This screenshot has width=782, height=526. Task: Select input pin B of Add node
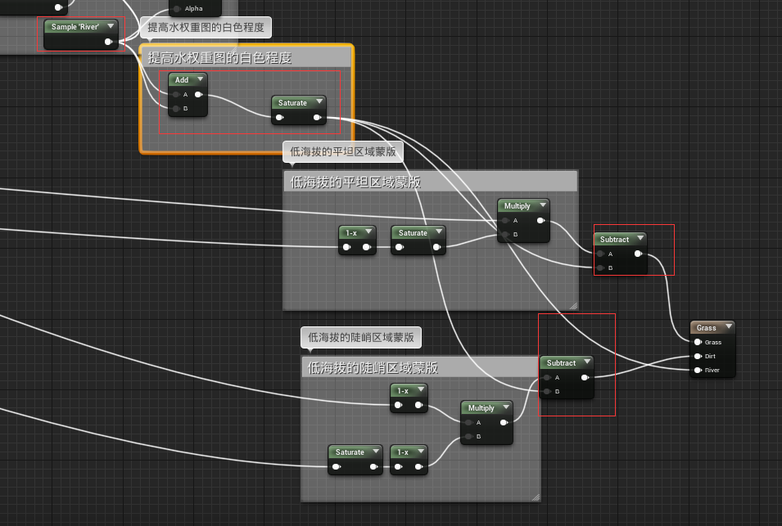(175, 109)
